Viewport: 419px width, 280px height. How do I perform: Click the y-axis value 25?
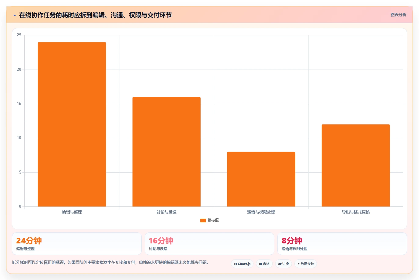pos(19,35)
